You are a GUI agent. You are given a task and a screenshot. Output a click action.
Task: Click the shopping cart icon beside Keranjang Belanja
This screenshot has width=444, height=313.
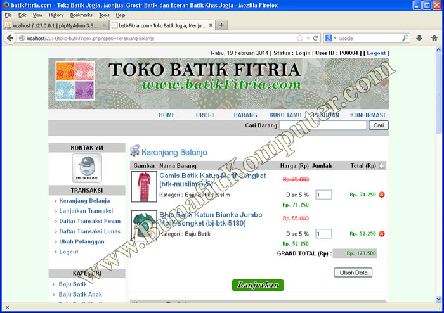tap(135, 150)
